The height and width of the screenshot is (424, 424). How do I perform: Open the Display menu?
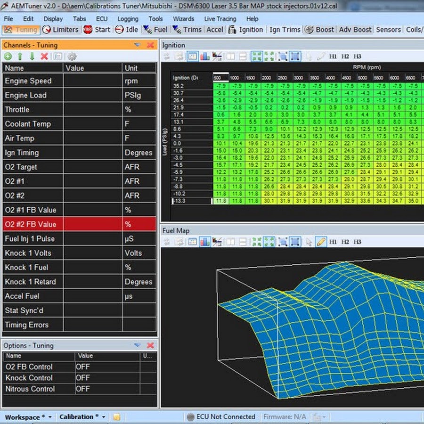click(x=53, y=19)
